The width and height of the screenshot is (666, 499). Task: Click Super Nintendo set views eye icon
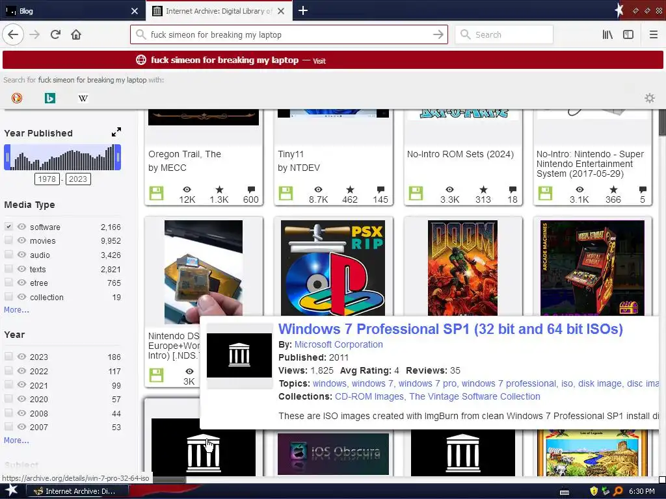(x=579, y=189)
